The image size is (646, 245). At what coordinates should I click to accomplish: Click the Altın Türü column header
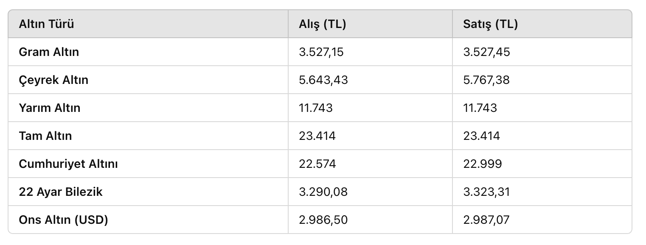[46, 24]
